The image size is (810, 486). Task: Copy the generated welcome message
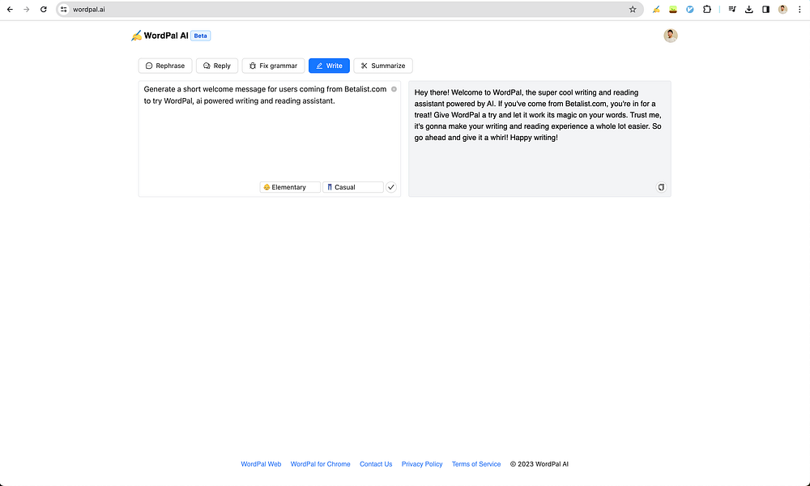661,187
